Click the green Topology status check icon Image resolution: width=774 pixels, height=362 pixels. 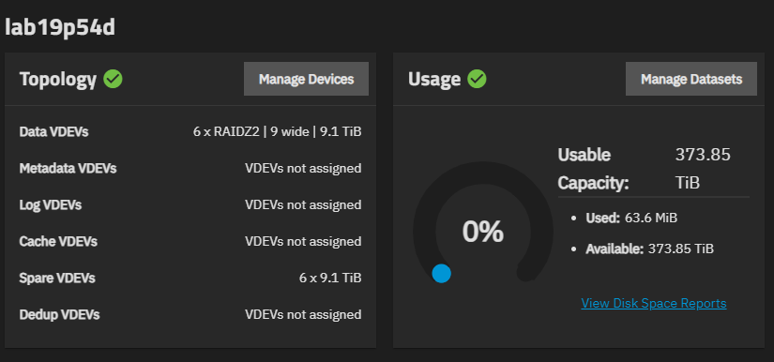(113, 79)
